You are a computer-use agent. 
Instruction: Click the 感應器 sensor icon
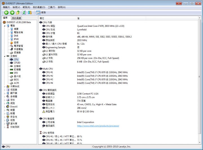[x=12, y=53]
